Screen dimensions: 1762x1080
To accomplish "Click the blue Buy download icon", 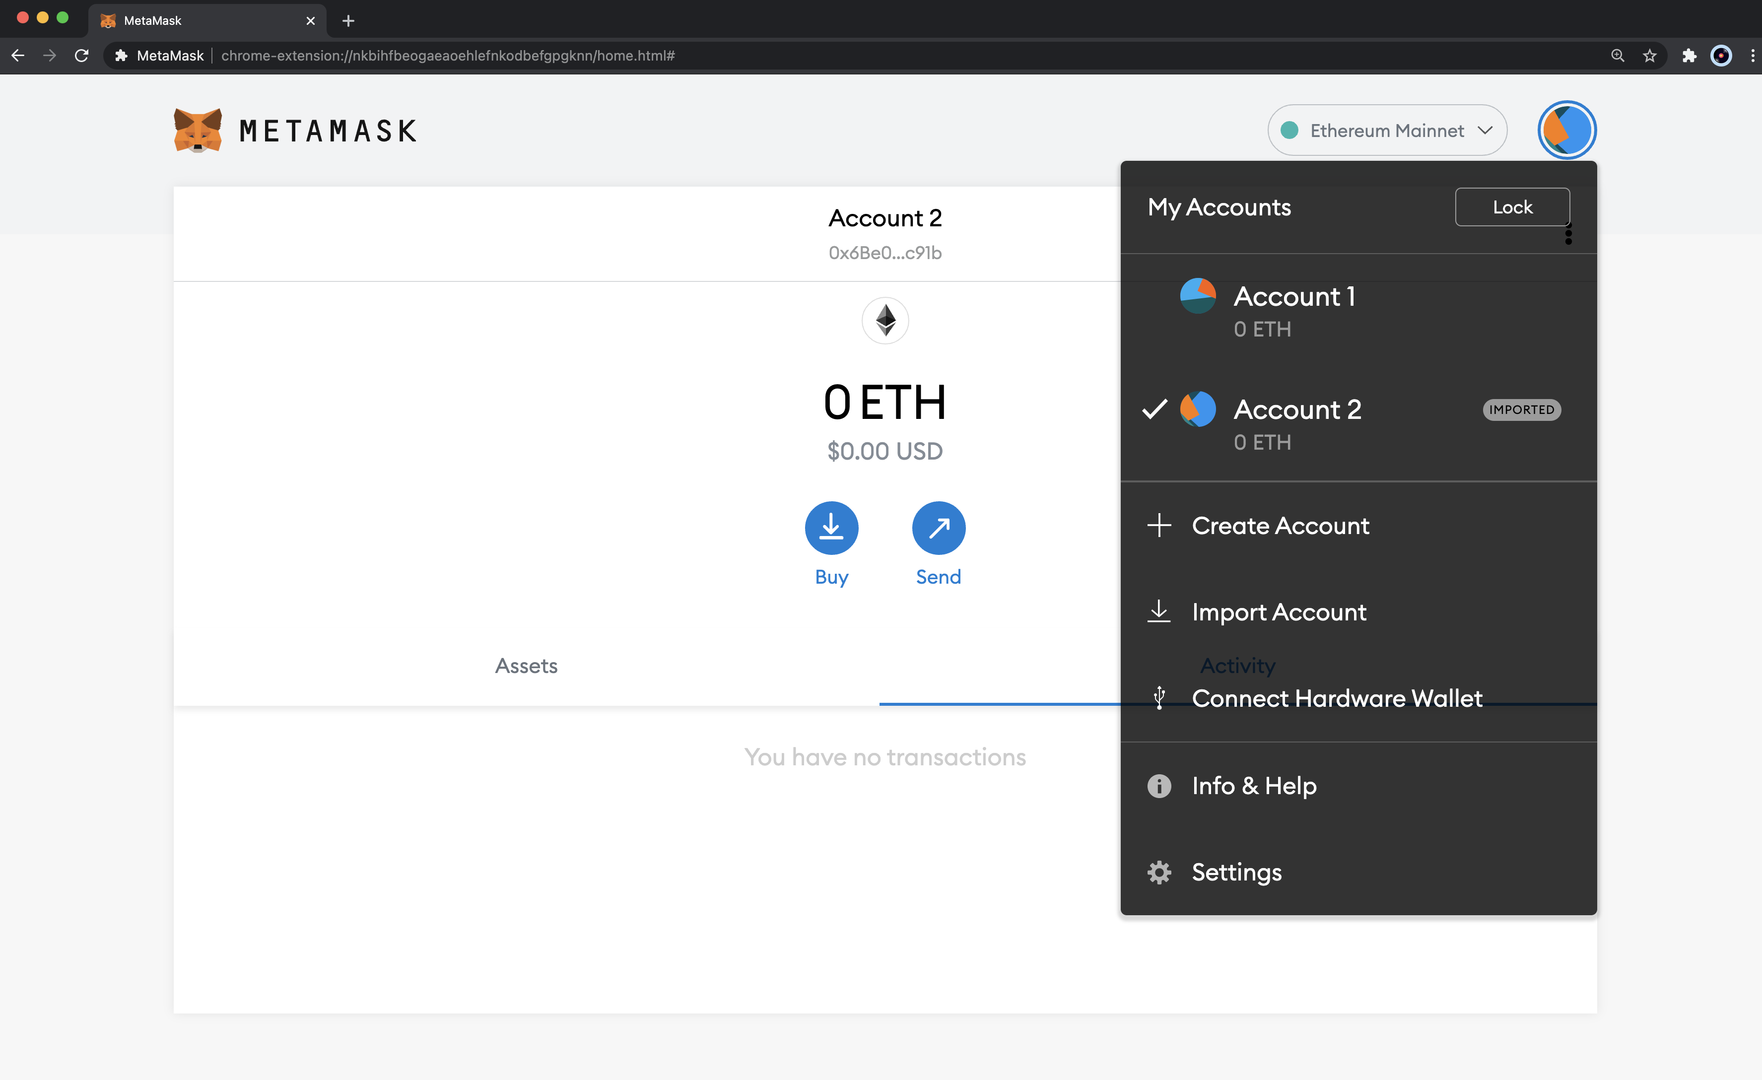I will pyautogui.click(x=831, y=528).
